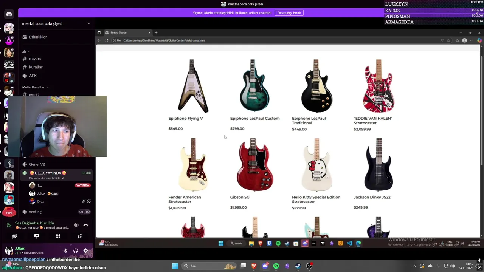Open Steam from bottom taskbar
This screenshot has height=272, width=484.
(x=298, y=266)
